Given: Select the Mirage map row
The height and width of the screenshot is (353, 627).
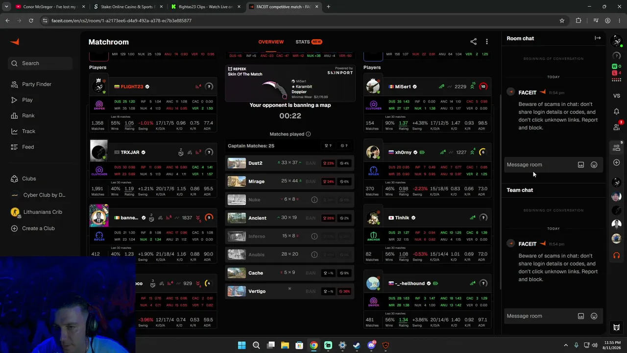Looking at the screenshot, I should coord(290,181).
